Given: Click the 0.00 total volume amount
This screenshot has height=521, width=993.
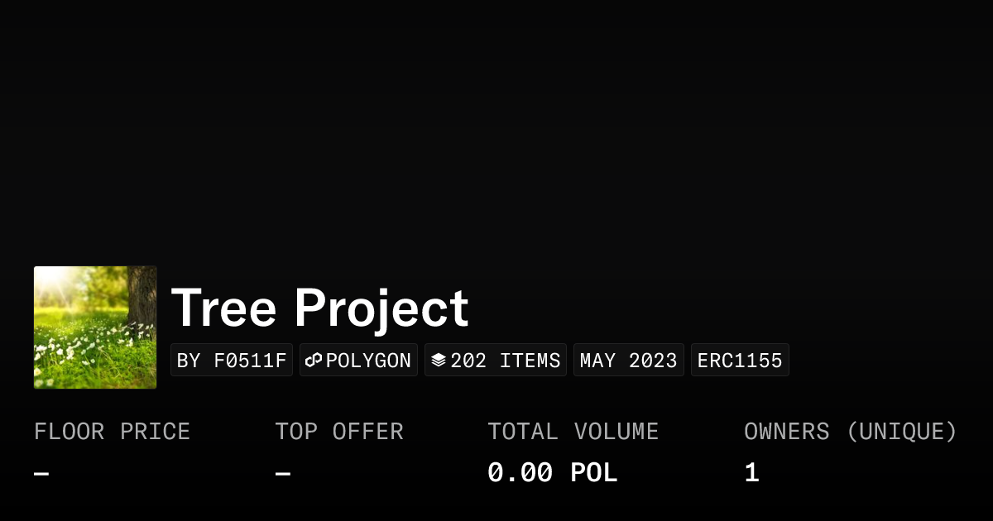Looking at the screenshot, I should click(520, 473).
